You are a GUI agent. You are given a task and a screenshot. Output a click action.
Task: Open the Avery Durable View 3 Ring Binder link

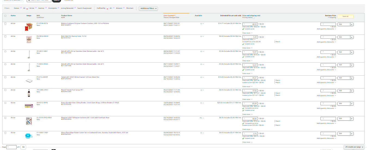pyautogui.click(x=90, y=103)
